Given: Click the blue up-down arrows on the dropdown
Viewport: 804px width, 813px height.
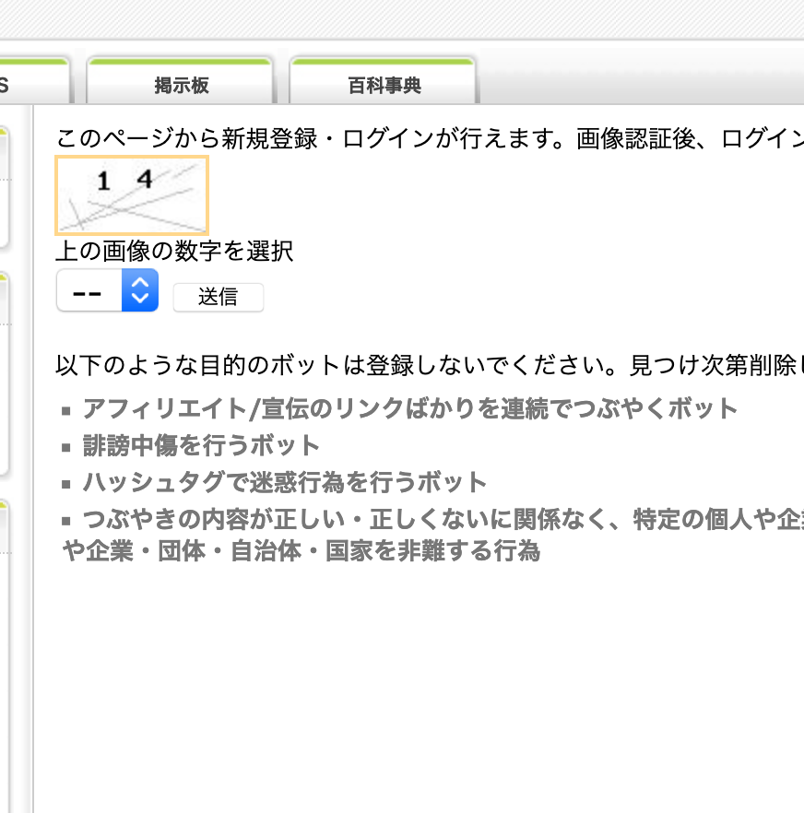Looking at the screenshot, I should tap(139, 291).
